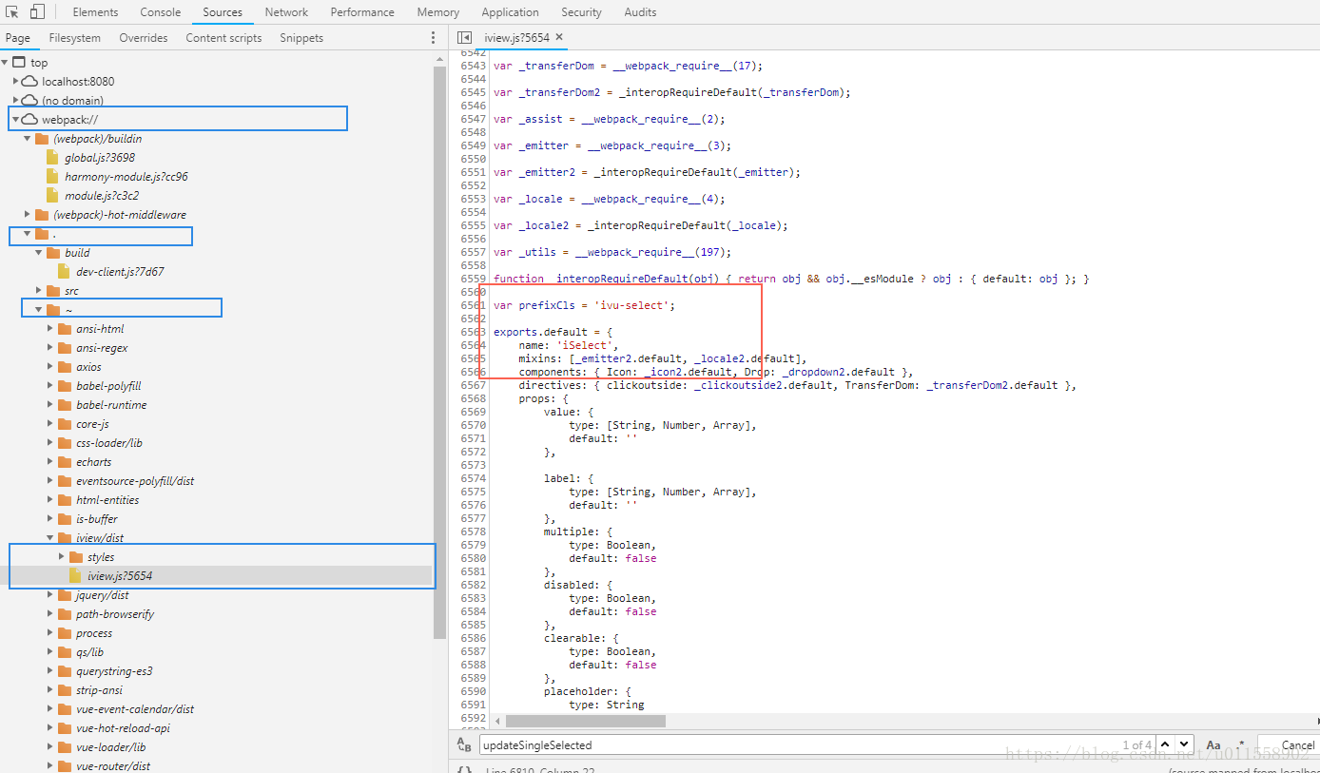Pretty print the source with braces icon
Viewport: 1320px width, 773px height.
(x=463, y=769)
